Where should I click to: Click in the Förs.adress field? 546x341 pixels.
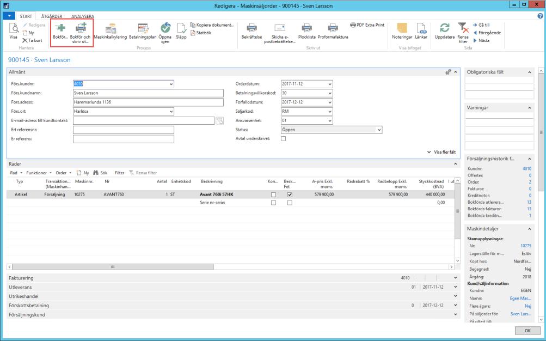(148, 102)
